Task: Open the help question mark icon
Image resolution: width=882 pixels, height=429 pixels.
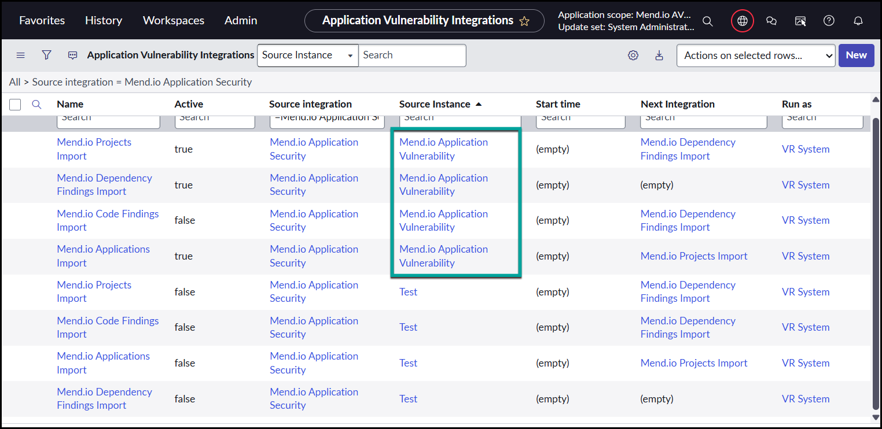Action: (x=829, y=21)
